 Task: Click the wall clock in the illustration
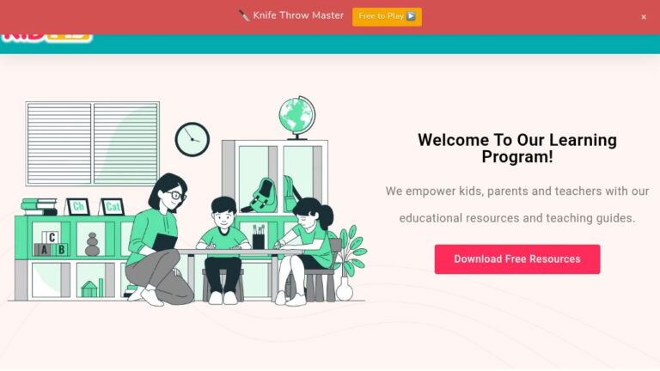(192, 140)
